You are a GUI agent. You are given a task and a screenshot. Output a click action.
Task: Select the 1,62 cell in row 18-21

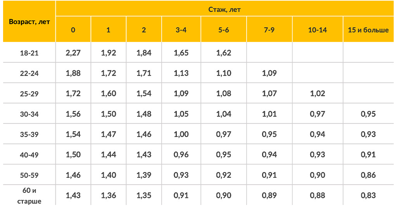coord(224,53)
